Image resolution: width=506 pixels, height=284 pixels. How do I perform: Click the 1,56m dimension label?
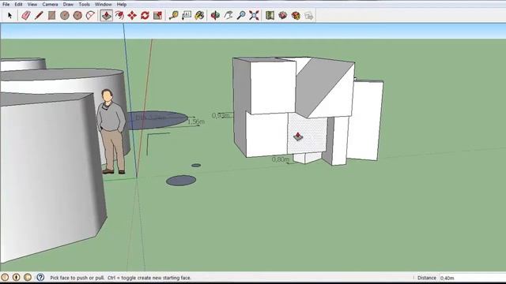[x=196, y=121]
